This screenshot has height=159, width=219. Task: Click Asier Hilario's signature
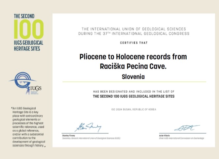pos(187,128)
